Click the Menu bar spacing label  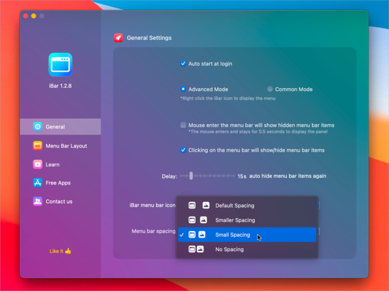pos(154,231)
